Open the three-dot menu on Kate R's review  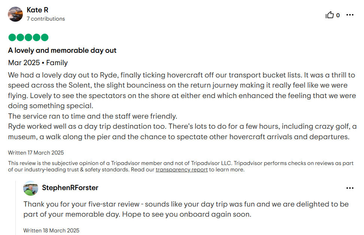click(350, 15)
